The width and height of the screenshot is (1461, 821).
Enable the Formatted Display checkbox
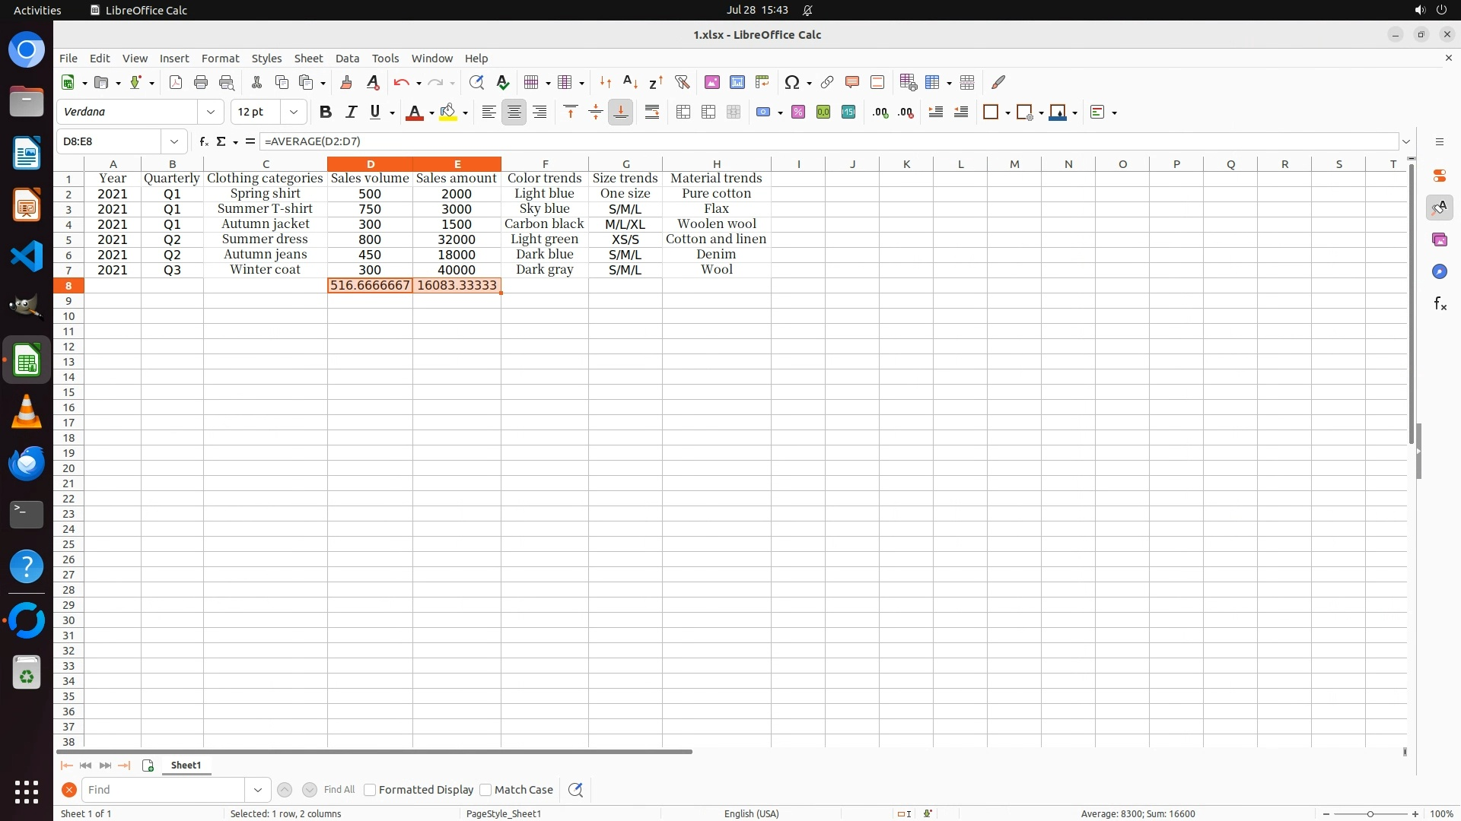point(370,790)
